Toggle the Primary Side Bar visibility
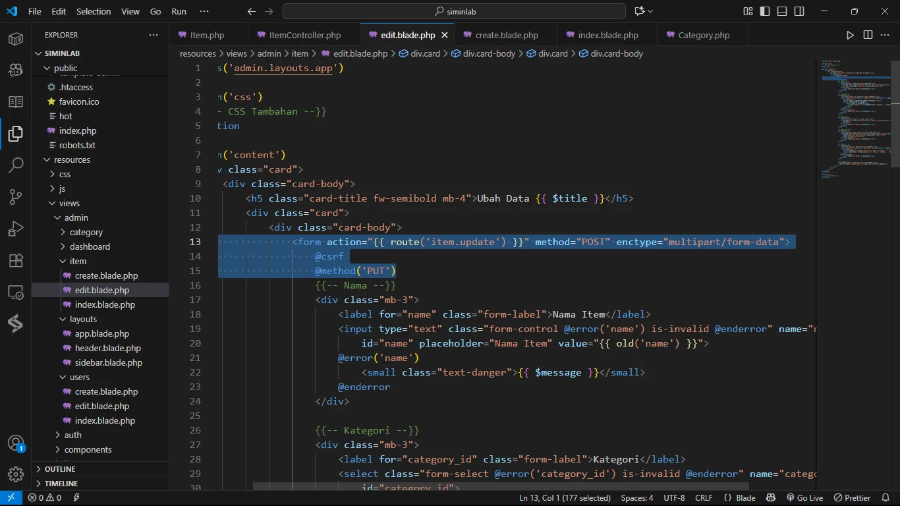Screen dimensions: 900x506 point(765,11)
